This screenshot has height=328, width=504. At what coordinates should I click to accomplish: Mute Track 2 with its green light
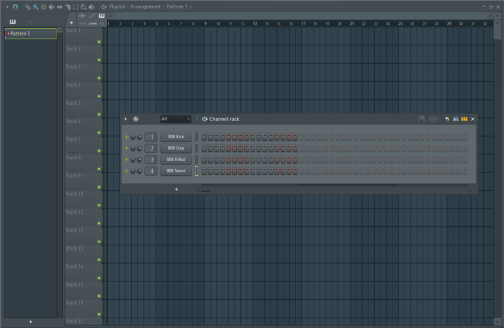(99, 60)
